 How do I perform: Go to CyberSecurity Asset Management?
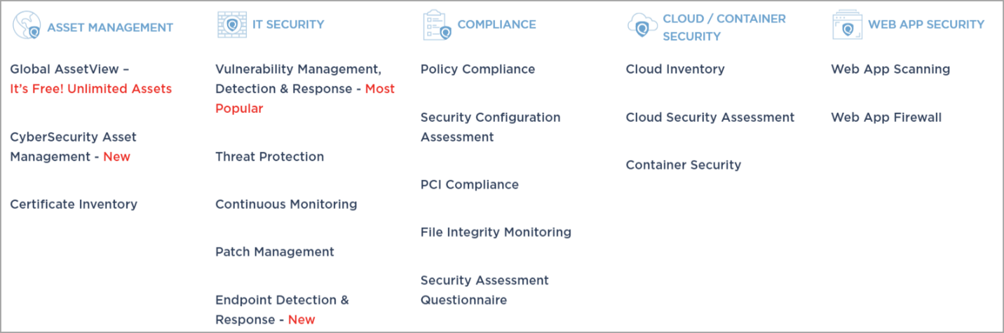pos(73,137)
